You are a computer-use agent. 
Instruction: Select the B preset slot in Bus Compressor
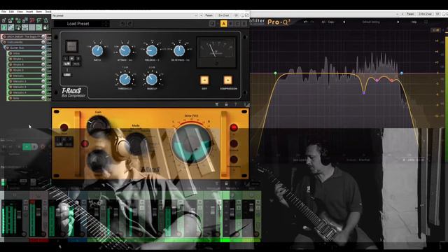(x=230, y=24)
